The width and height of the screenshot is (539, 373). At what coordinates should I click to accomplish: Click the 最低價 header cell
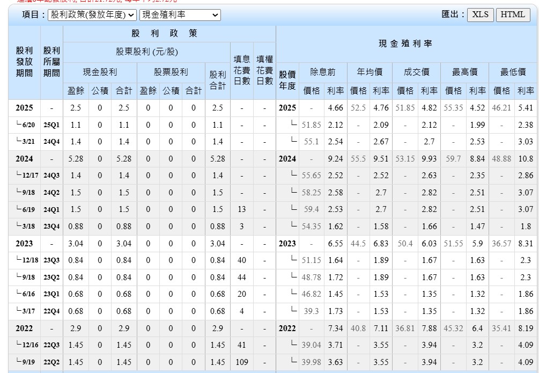pyautogui.click(x=513, y=72)
